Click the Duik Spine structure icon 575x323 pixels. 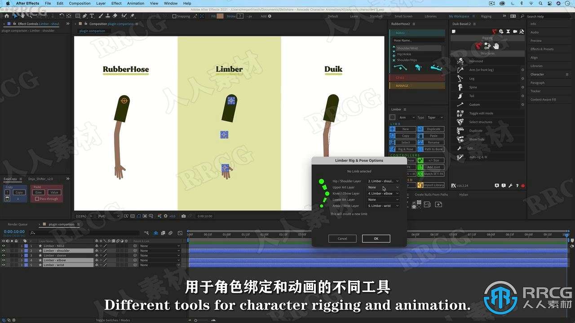[460, 87]
